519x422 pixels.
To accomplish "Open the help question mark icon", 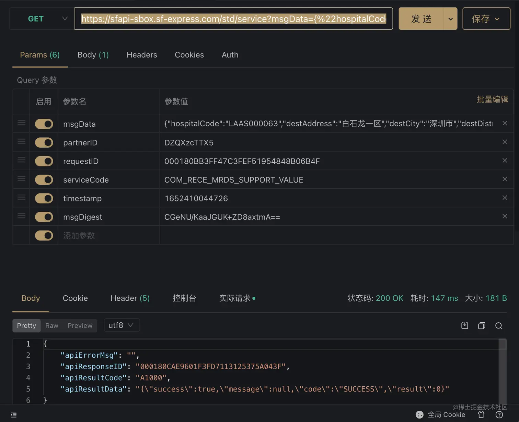I will pyautogui.click(x=499, y=415).
